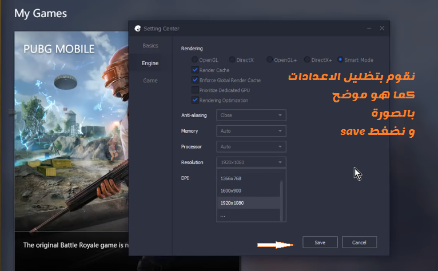
Task: Open the Memory dropdown
Action: pyautogui.click(x=251, y=131)
